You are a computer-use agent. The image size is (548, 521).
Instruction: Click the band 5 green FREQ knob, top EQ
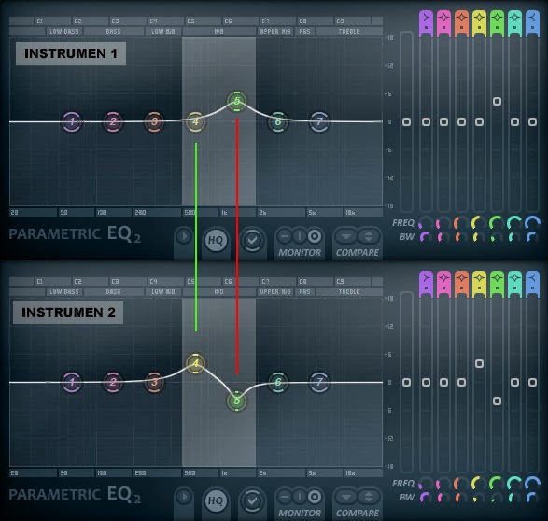[x=496, y=222]
